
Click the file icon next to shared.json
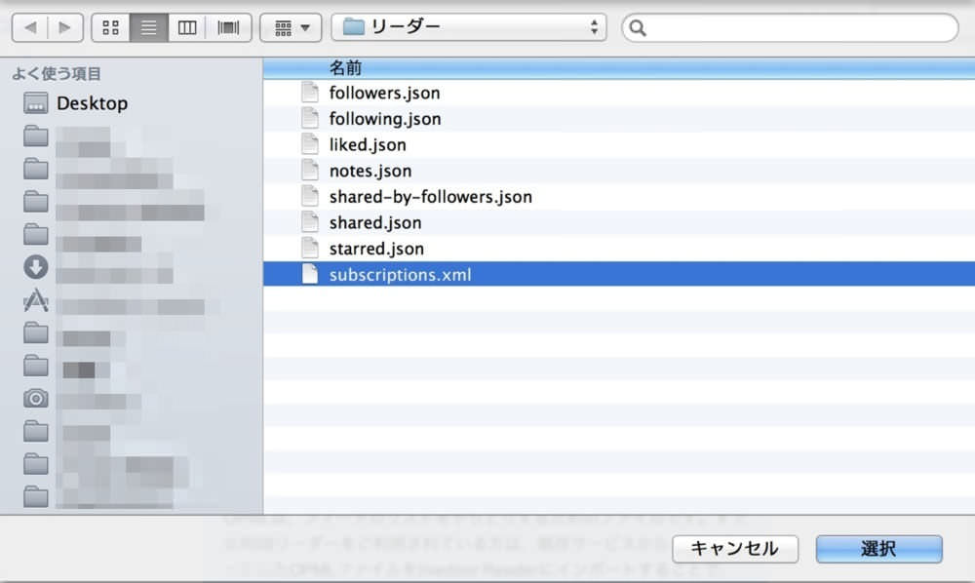pyautogui.click(x=310, y=222)
